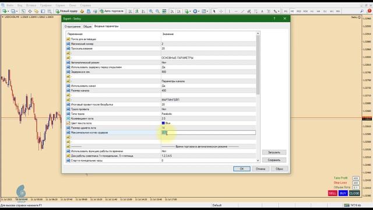Click the Новый ордер toolbar button

coord(66,11)
